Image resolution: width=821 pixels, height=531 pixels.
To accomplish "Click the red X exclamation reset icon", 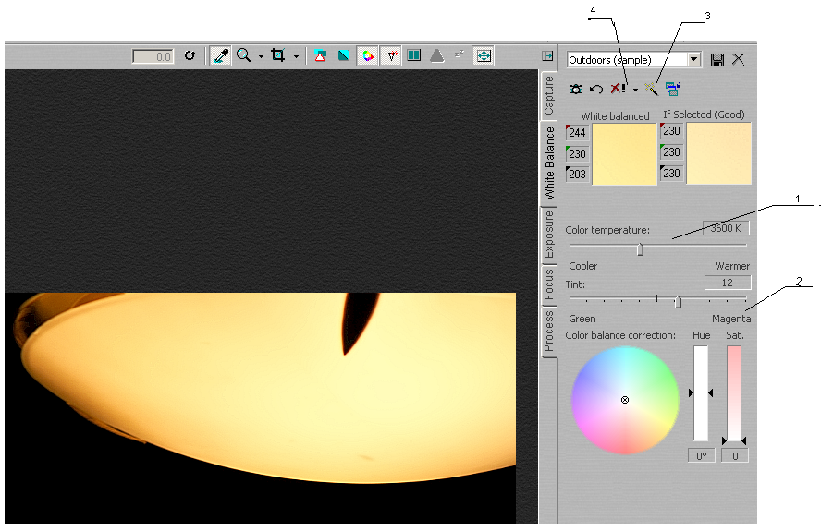I will click(618, 89).
